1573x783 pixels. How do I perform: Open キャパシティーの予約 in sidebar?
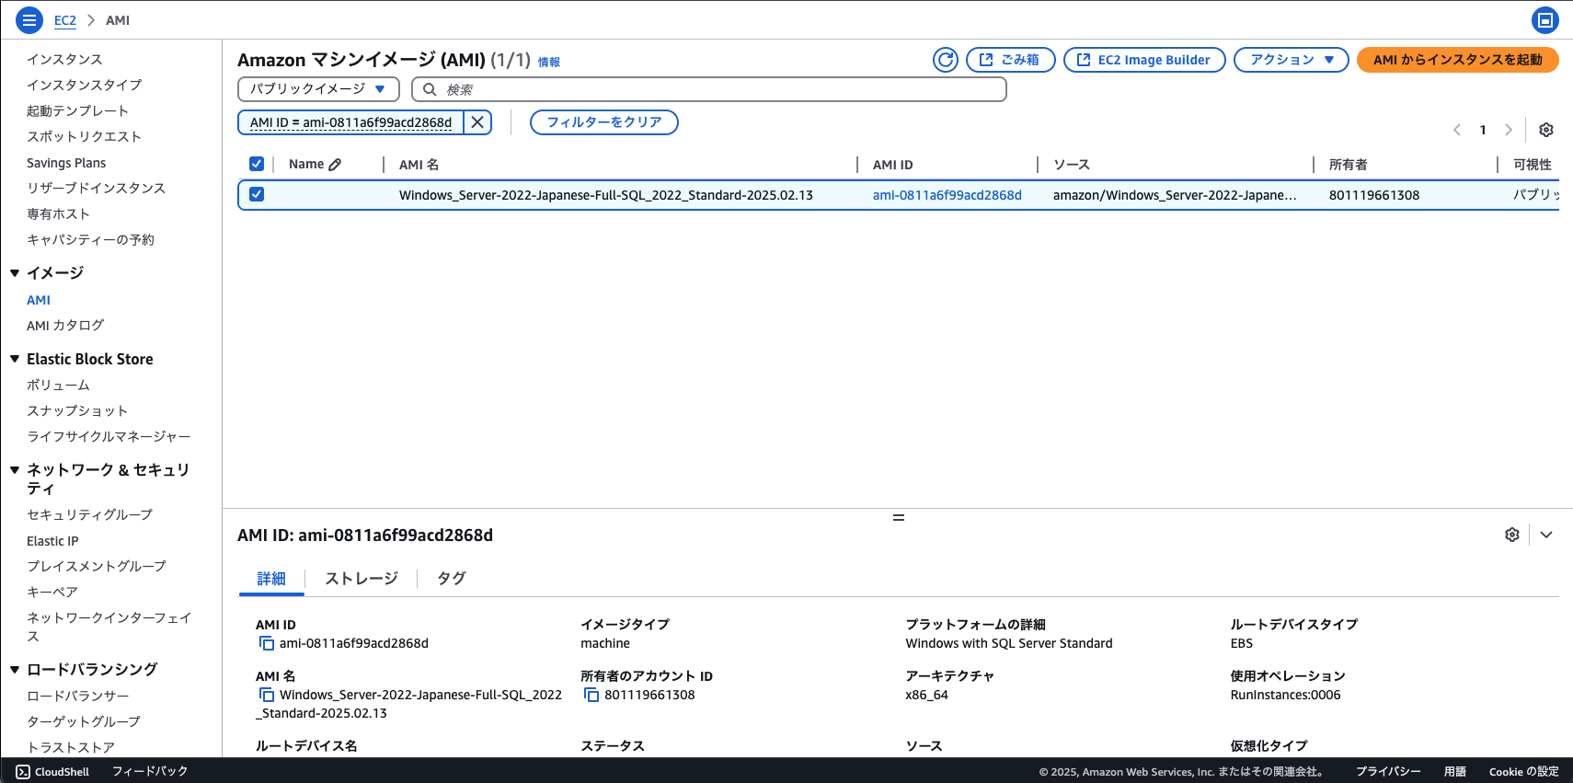click(x=90, y=239)
